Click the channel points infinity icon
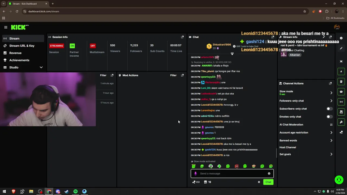This screenshot has width=347, height=195. (x=196, y=182)
